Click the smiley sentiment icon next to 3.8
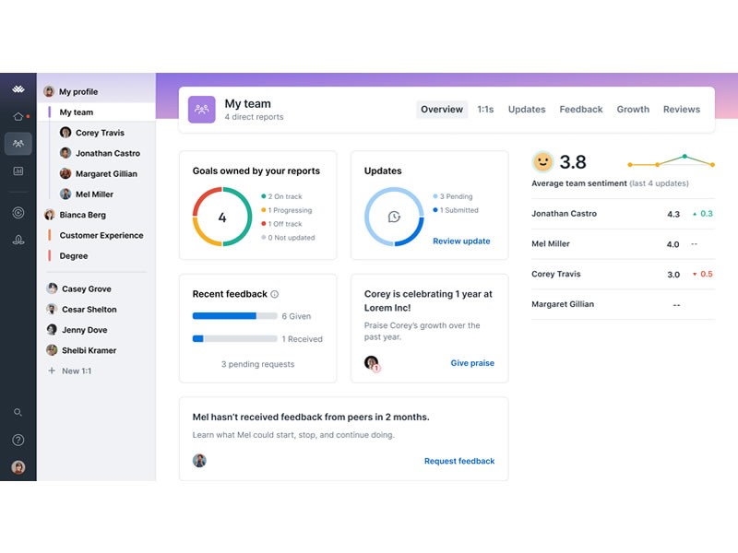This screenshot has width=738, height=553. 543,161
